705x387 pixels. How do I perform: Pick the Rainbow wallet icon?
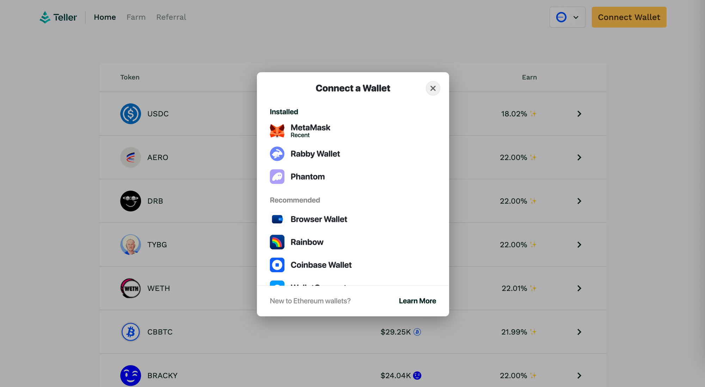277,242
